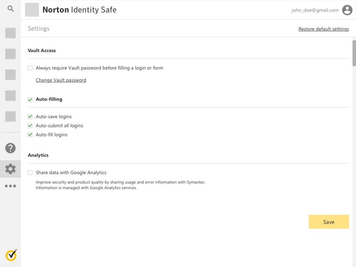The width and height of the screenshot is (356, 267).
Task: Turn off Auto-submit all logins
Action: tap(30, 126)
